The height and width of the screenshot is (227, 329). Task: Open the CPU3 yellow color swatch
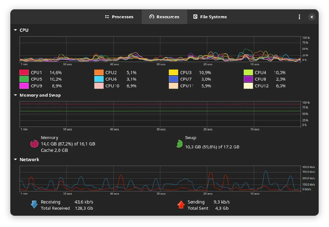pos(173,73)
